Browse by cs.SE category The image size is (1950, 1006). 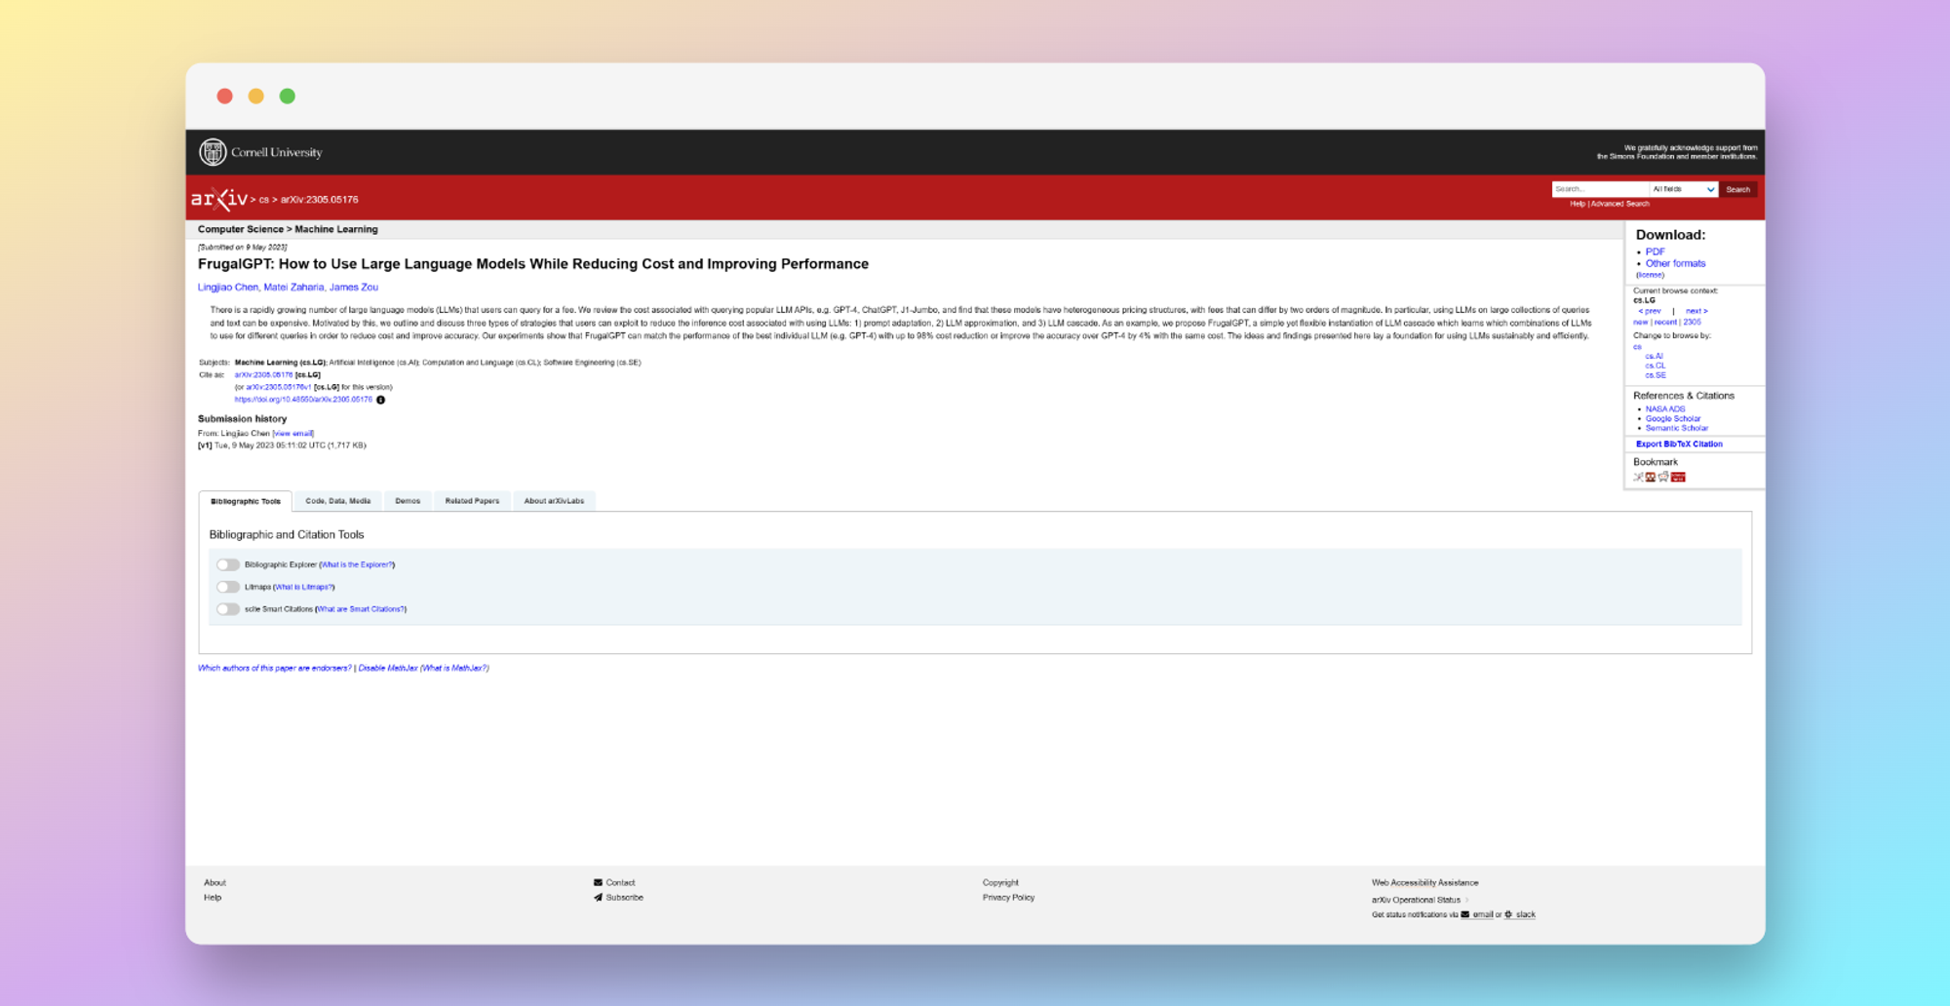pyautogui.click(x=1656, y=375)
